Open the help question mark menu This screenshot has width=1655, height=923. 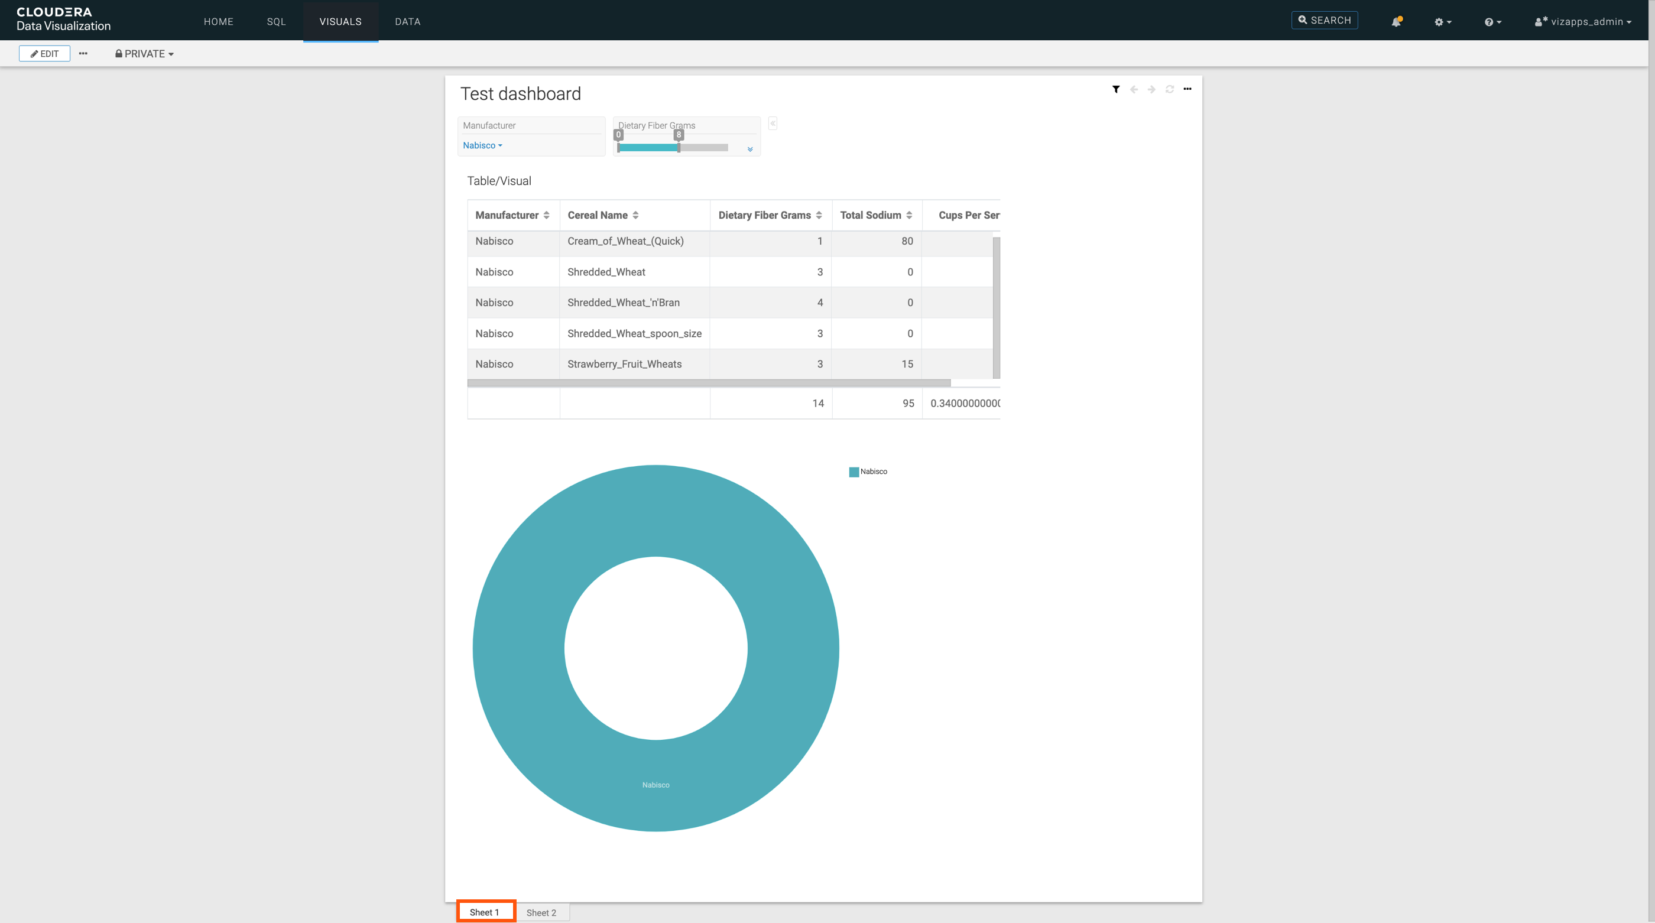coord(1492,22)
